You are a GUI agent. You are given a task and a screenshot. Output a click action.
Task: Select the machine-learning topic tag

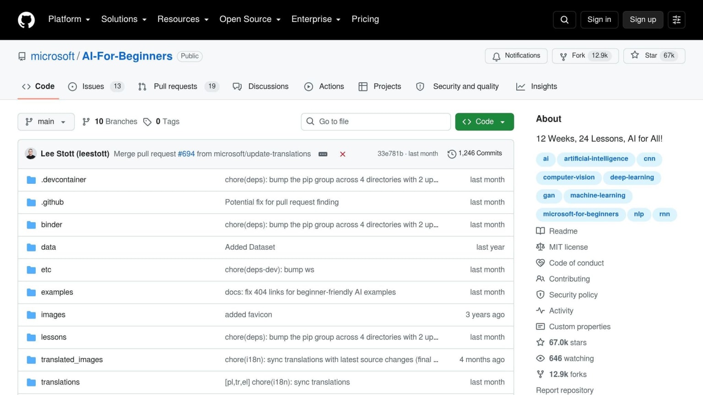598,196
